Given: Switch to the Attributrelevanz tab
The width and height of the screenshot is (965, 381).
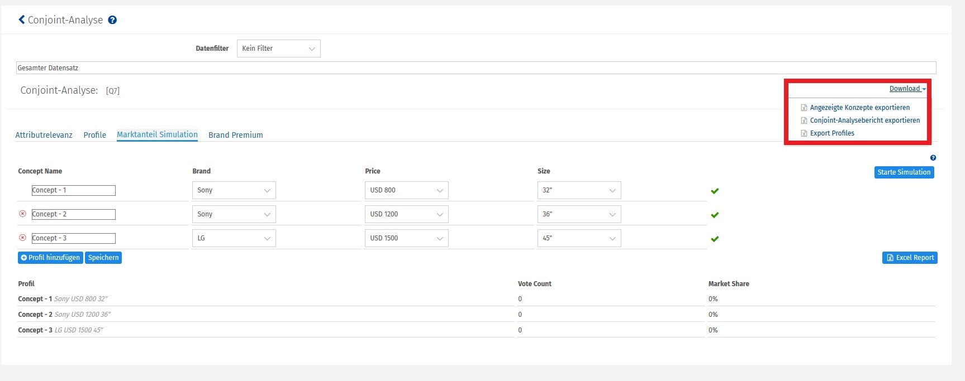Looking at the screenshot, I should [x=44, y=135].
